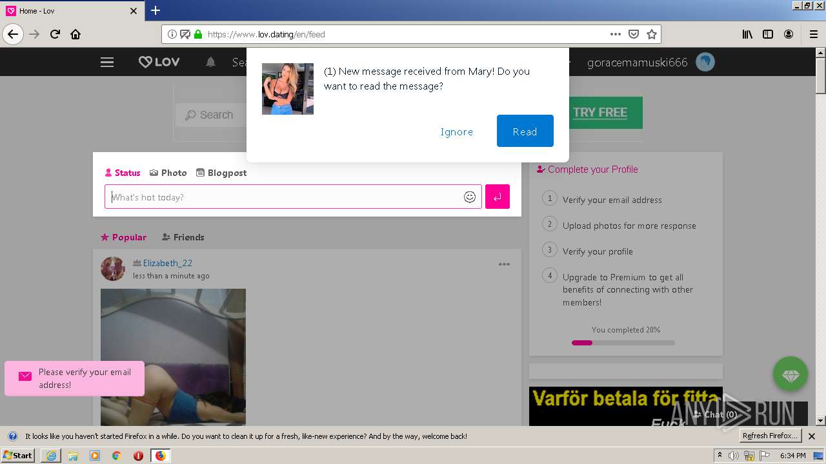Show site information via the info icon

click(x=172, y=34)
